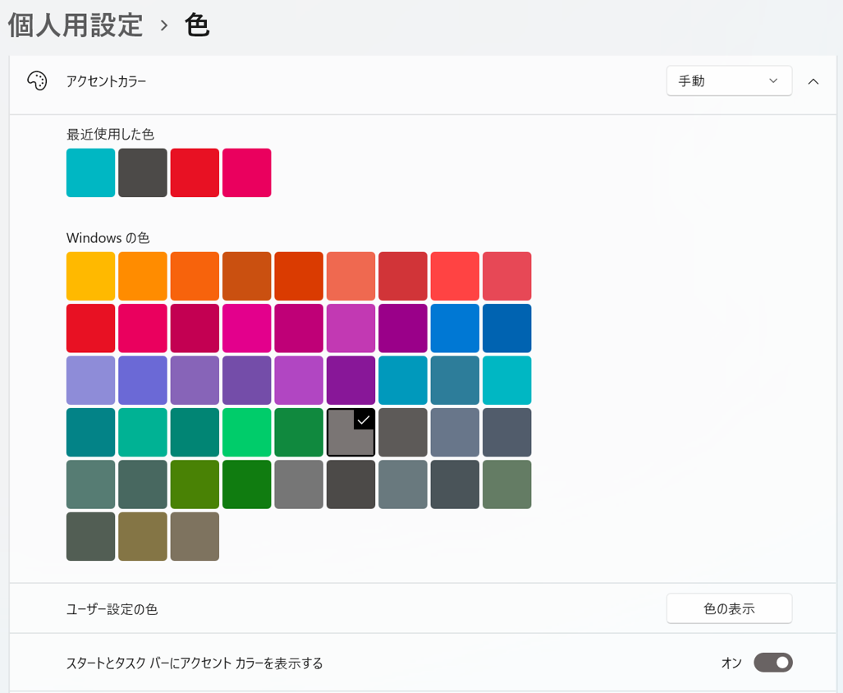Viewport: 843px width, 693px height.
Task: Choose the teal recently used color
Action: pyautogui.click(x=90, y=172)
